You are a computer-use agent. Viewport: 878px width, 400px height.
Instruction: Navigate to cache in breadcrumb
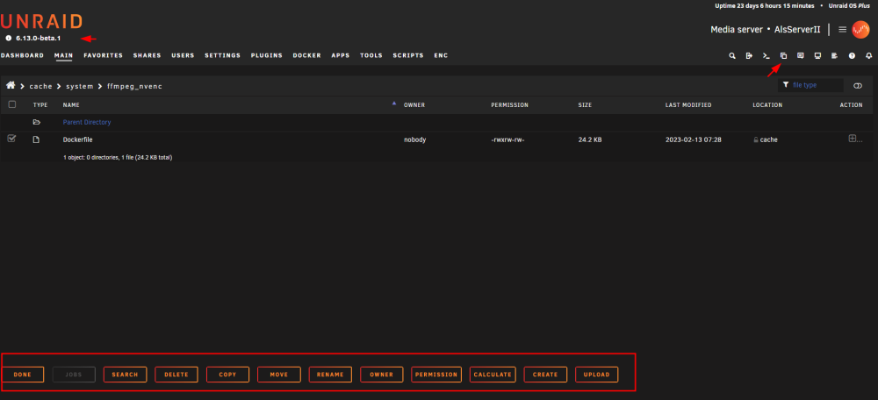click(41, 86)
